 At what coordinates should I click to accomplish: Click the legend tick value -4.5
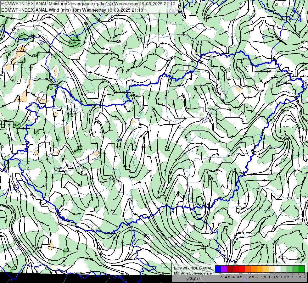227,277
